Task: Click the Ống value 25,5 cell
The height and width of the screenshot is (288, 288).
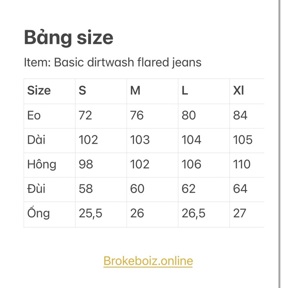Action: point(90,213)
